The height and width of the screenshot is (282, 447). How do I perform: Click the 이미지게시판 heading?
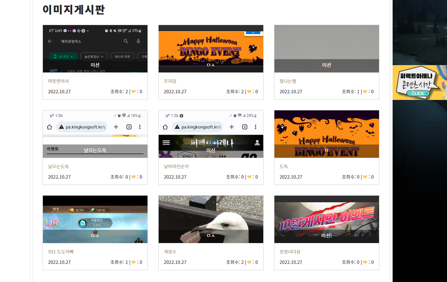[74, 9]
